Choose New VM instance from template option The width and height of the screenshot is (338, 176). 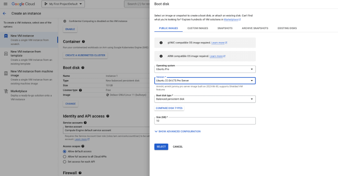tap(29, 58)
